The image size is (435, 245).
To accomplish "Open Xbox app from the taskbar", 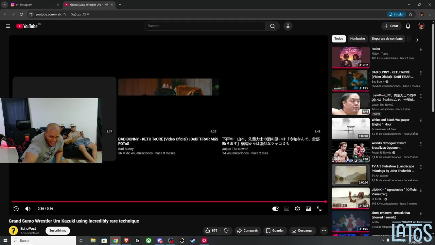I will [149, 241].
